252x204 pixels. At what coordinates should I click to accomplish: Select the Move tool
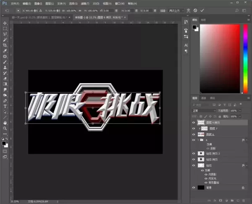click(x=5, y=23)
